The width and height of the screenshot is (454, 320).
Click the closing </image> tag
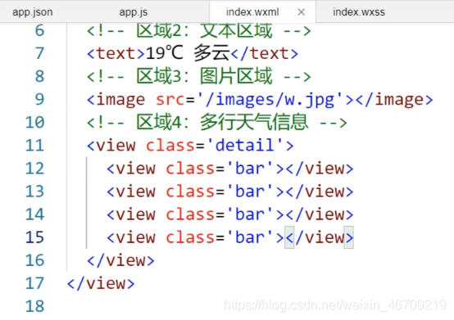pos(394,100)
